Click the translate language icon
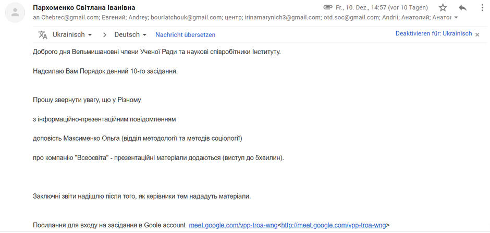Image resolution: width=490 pixels, height=233 pixels. (x=43, y=35)
